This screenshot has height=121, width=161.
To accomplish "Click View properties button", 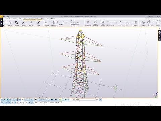I will tap(75, 23).
